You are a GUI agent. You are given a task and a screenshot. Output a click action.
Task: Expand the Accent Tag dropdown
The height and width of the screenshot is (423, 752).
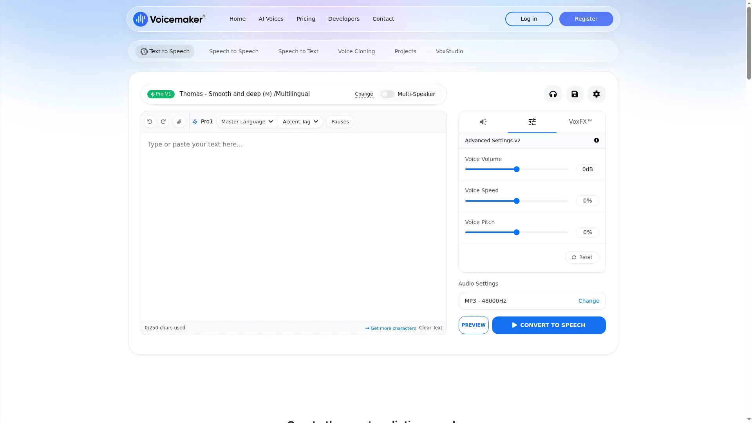pos(300,122)
